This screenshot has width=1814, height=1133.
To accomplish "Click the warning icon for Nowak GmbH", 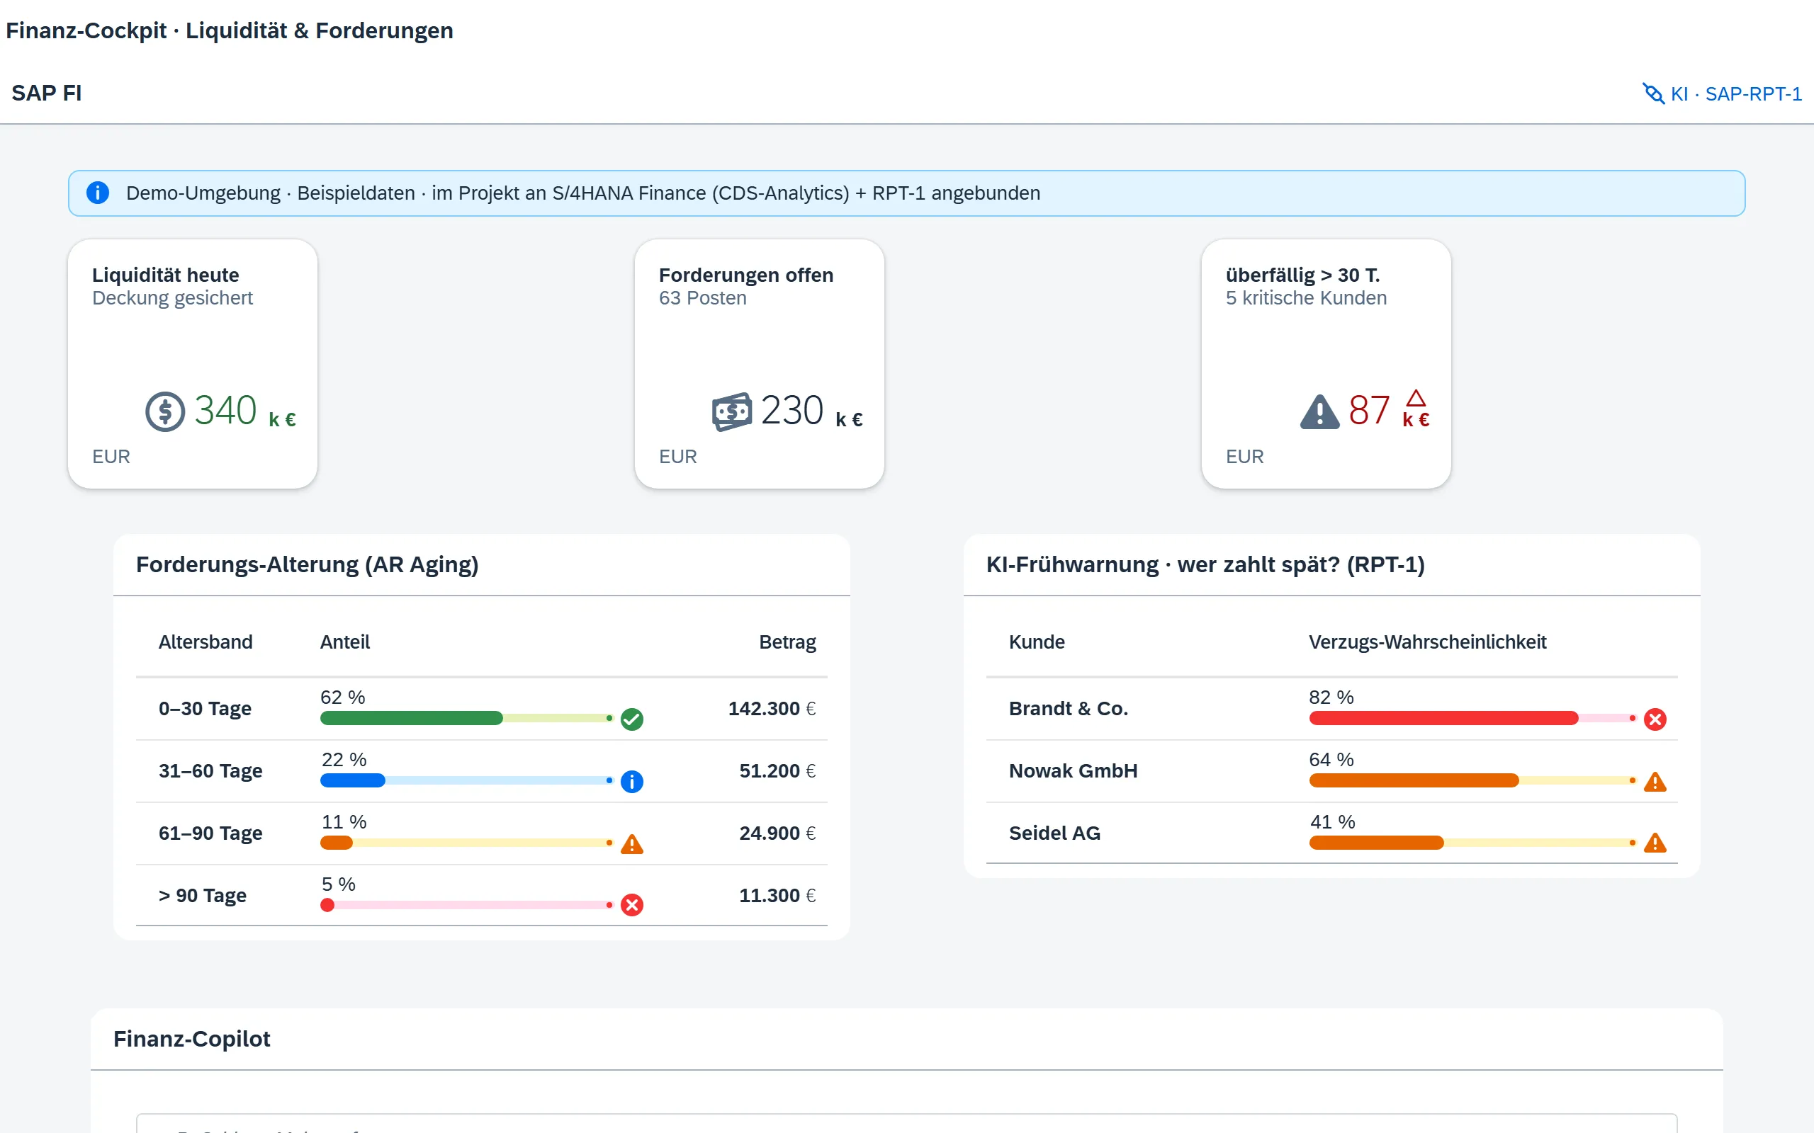I will [1655, 782].
